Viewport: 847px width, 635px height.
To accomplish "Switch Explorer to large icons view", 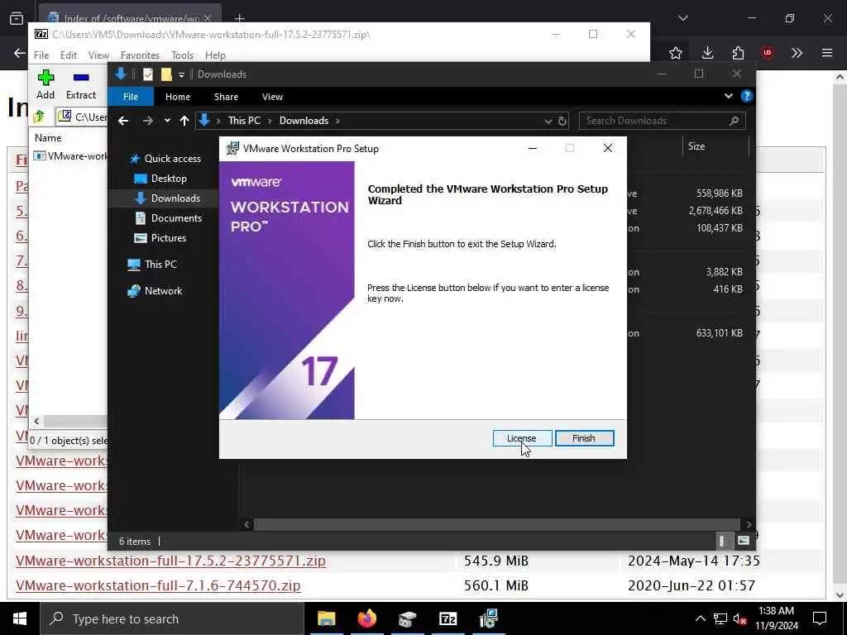I will [x=744, y=541].
